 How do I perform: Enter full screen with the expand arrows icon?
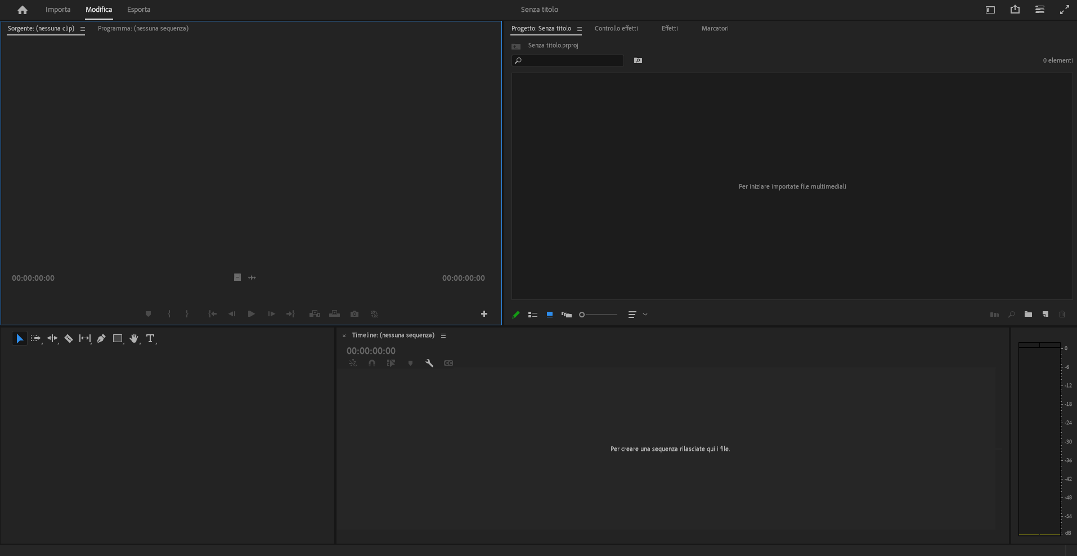tap(1065, 10)
